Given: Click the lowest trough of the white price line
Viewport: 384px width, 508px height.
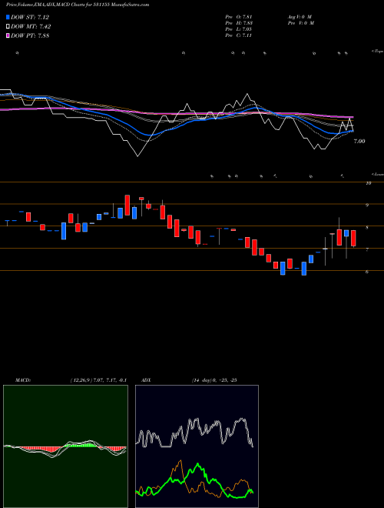Looking at the screenshot, I should [138, 155].
